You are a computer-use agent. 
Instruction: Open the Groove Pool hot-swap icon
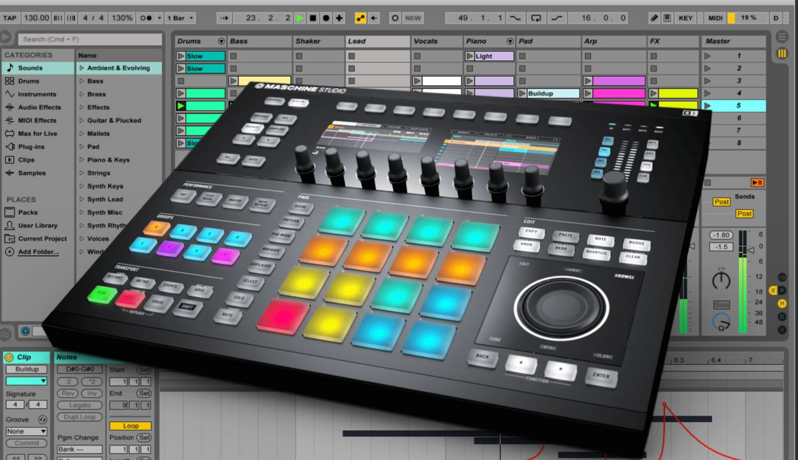tap(43, 420)
